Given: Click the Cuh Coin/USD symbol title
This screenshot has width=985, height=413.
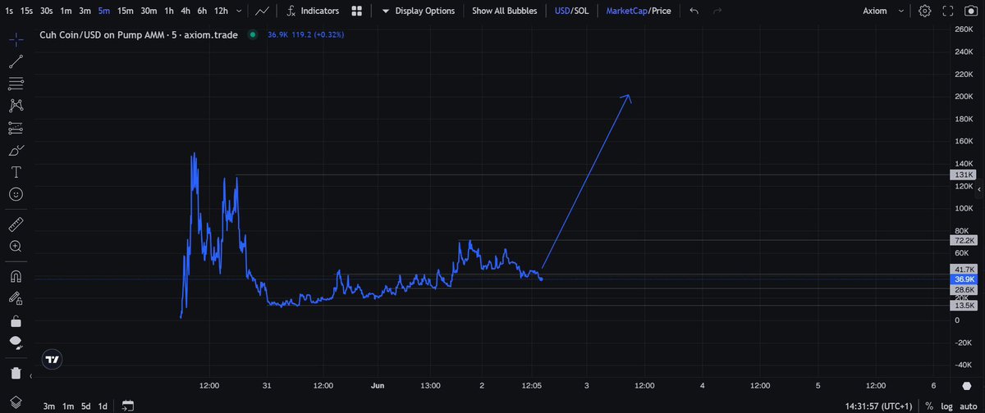Looking at the screenshot, I should click(x=140, y=35).
